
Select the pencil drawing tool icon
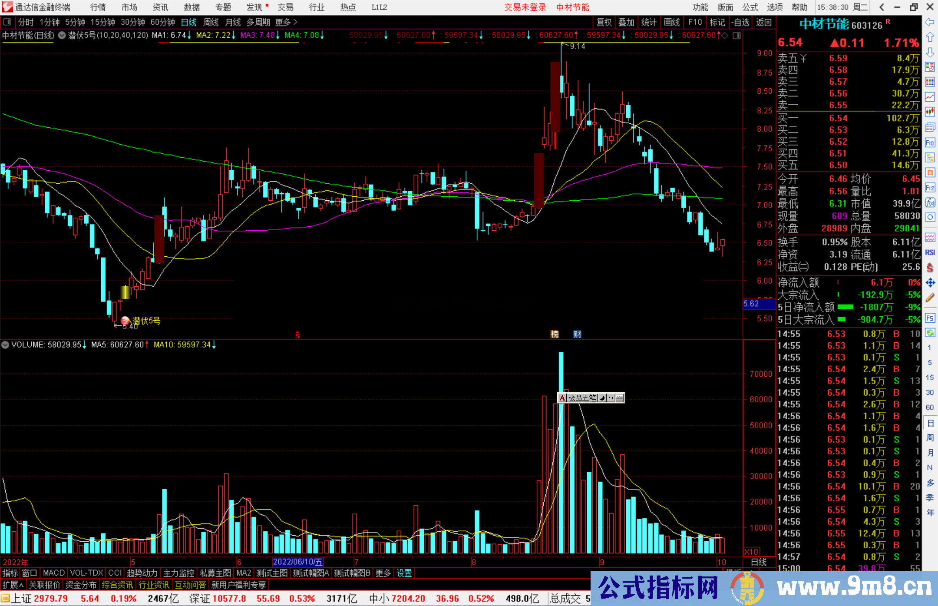(x=930, y=298)
